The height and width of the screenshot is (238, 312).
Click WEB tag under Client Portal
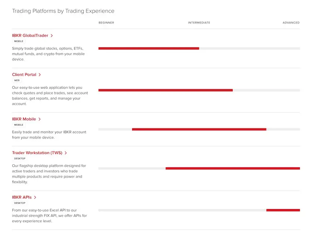[17, 81]
